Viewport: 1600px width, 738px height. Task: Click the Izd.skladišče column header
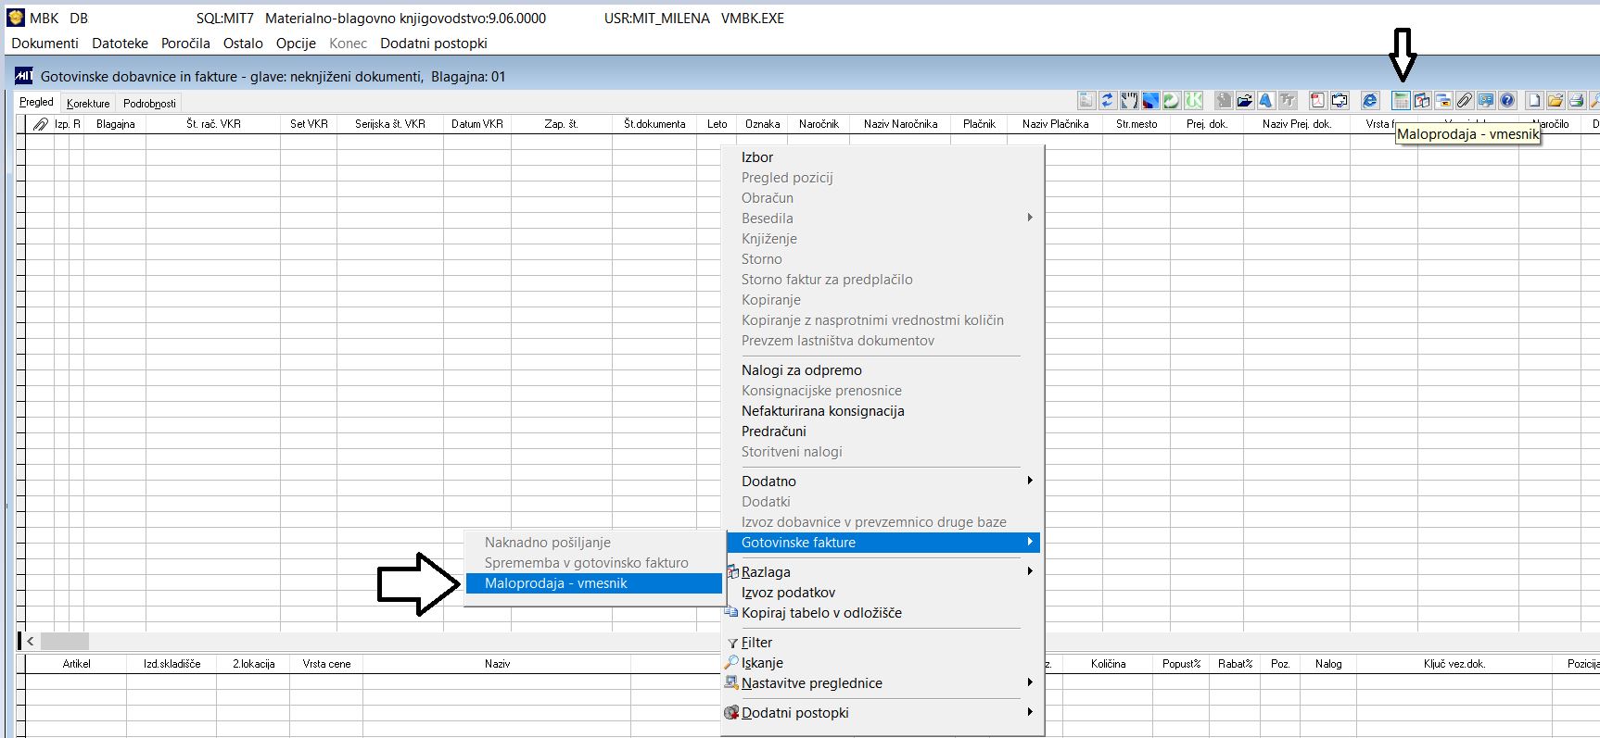pyautogui.click(x=171, y=663)
